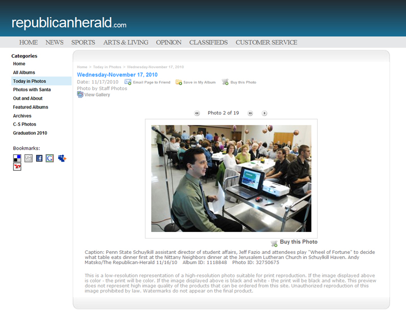Viewport: 406px width, 318px height.
Task: Click the Delicious bookmark icon
Action: point(17,158)
